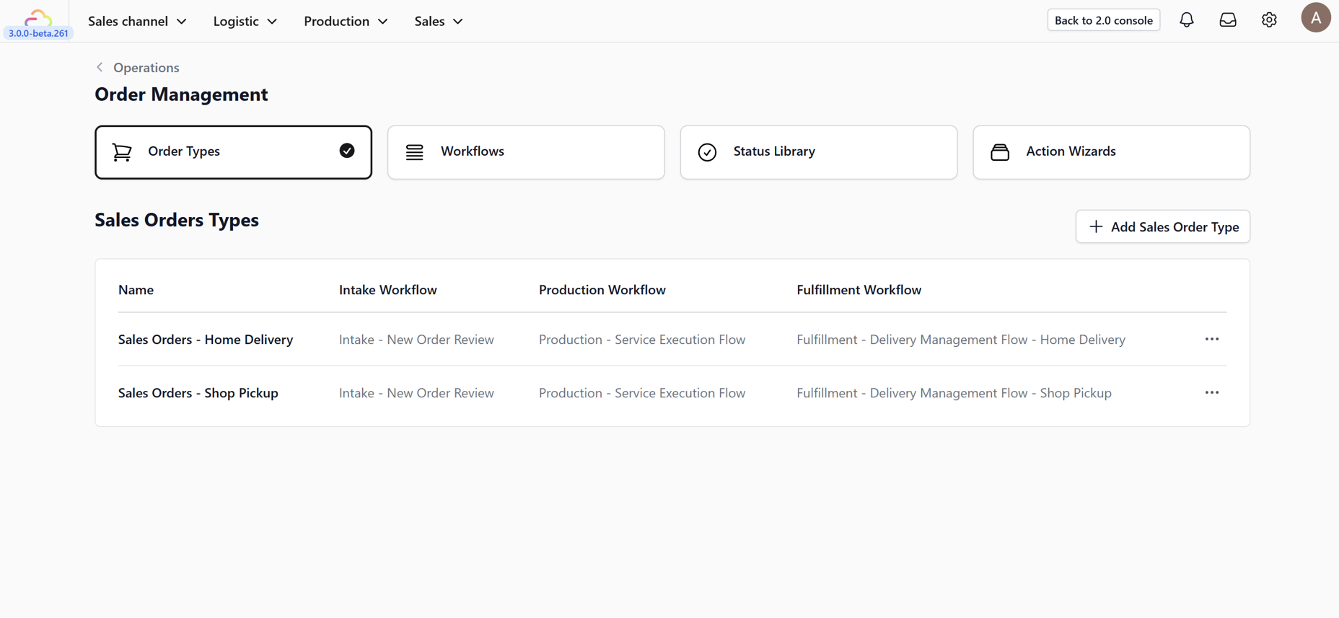Screen dimensions: 1339x618
Task: Click the Workflows list icon
Action: coord(415,152)
